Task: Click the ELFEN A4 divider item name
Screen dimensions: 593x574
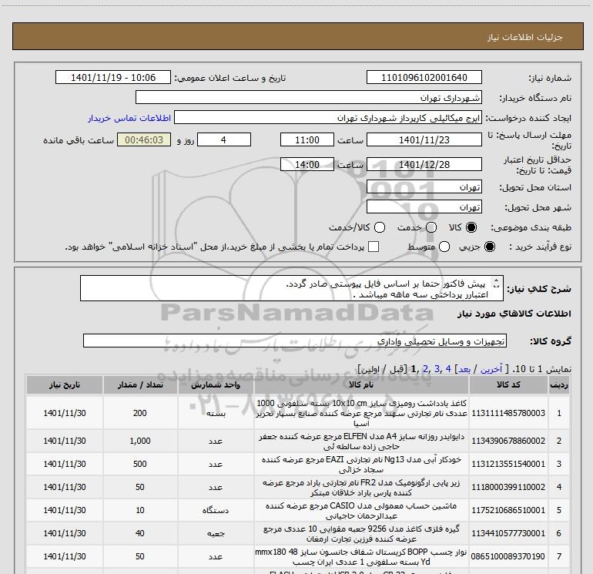Action: click(x=361, y=441)
